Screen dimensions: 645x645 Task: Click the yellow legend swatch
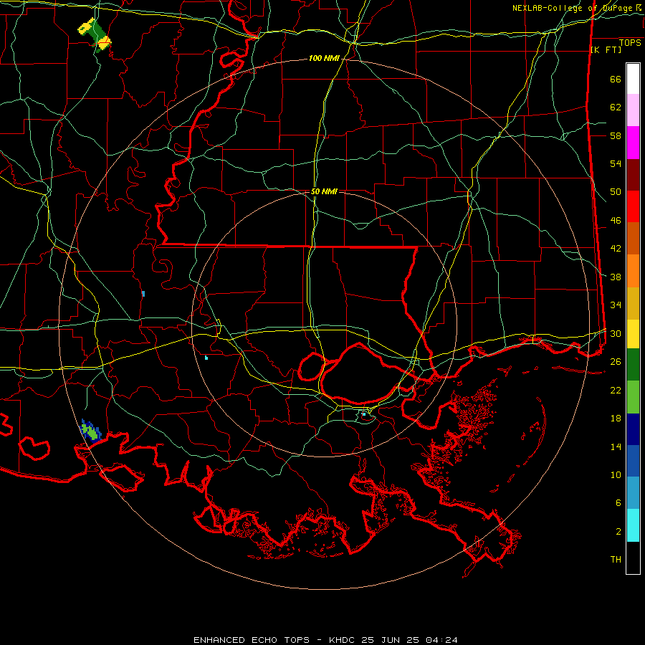(x=633, y=334)
